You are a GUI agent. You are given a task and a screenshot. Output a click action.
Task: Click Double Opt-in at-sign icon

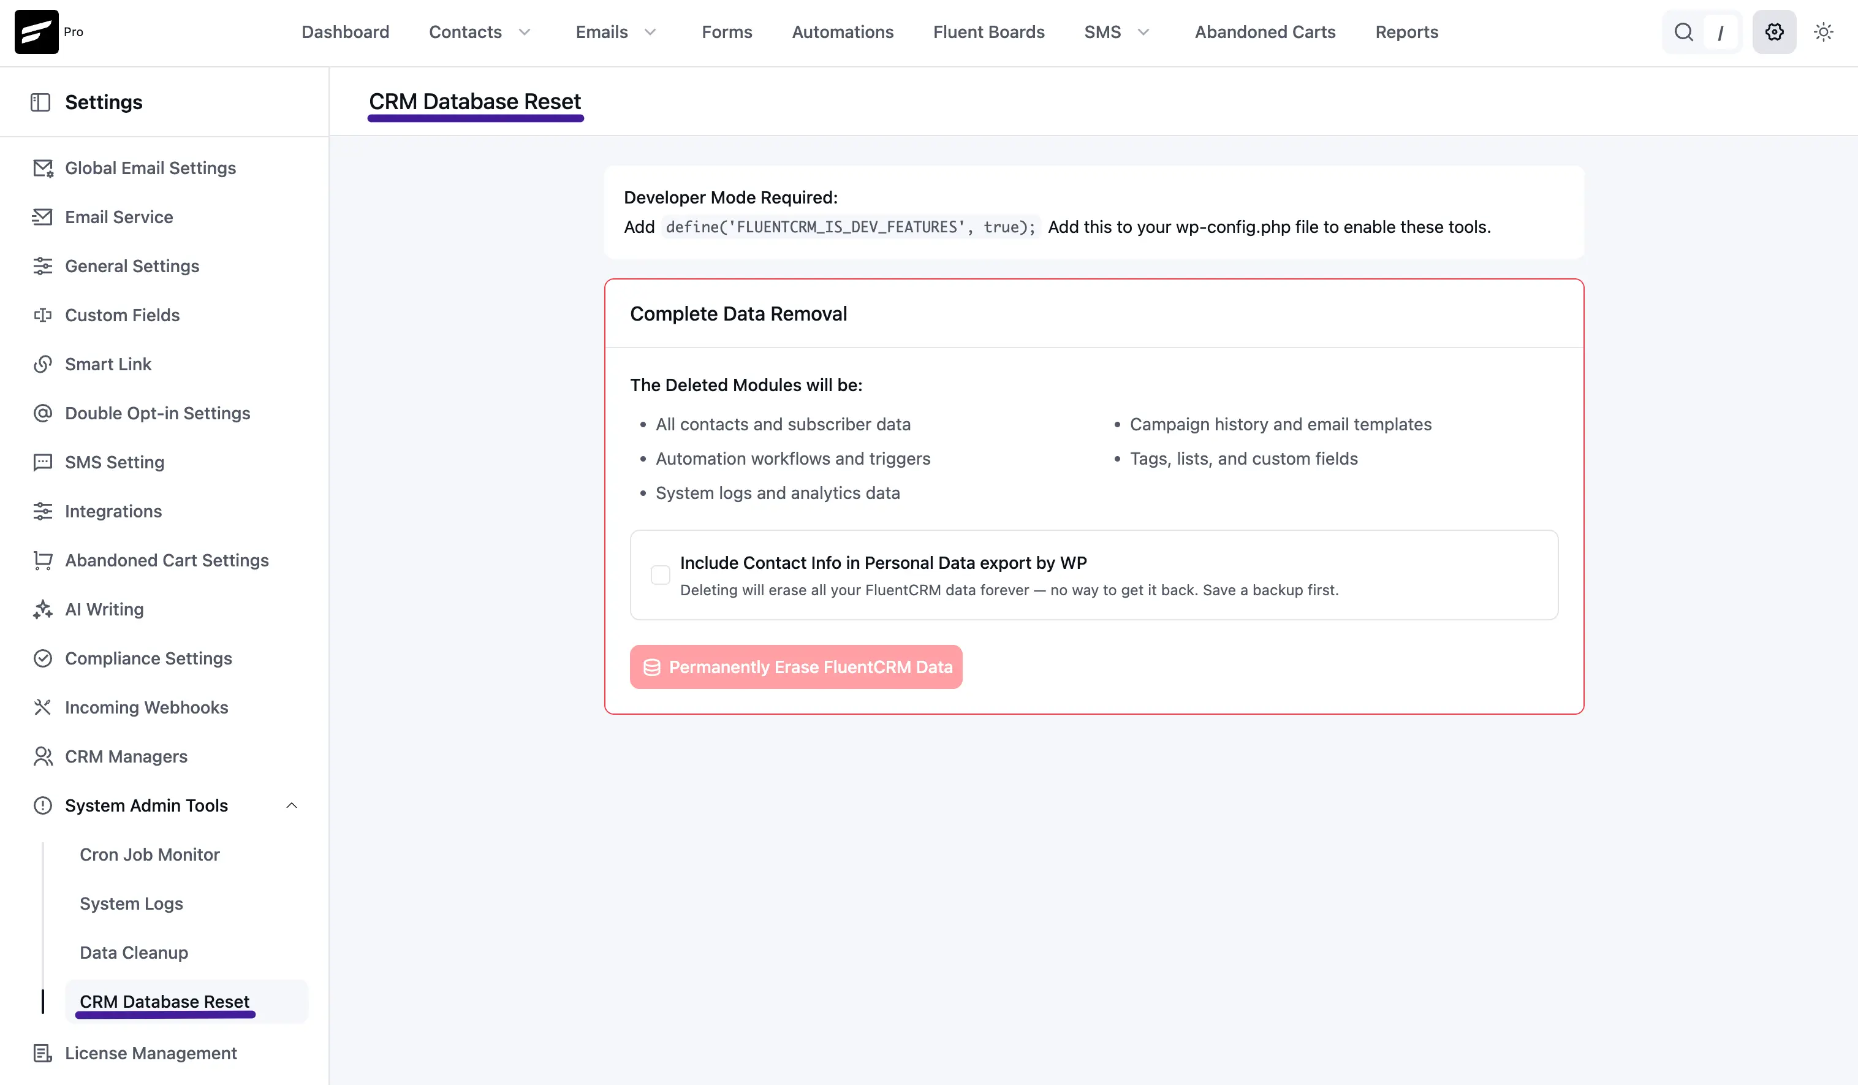coord(43,413)
